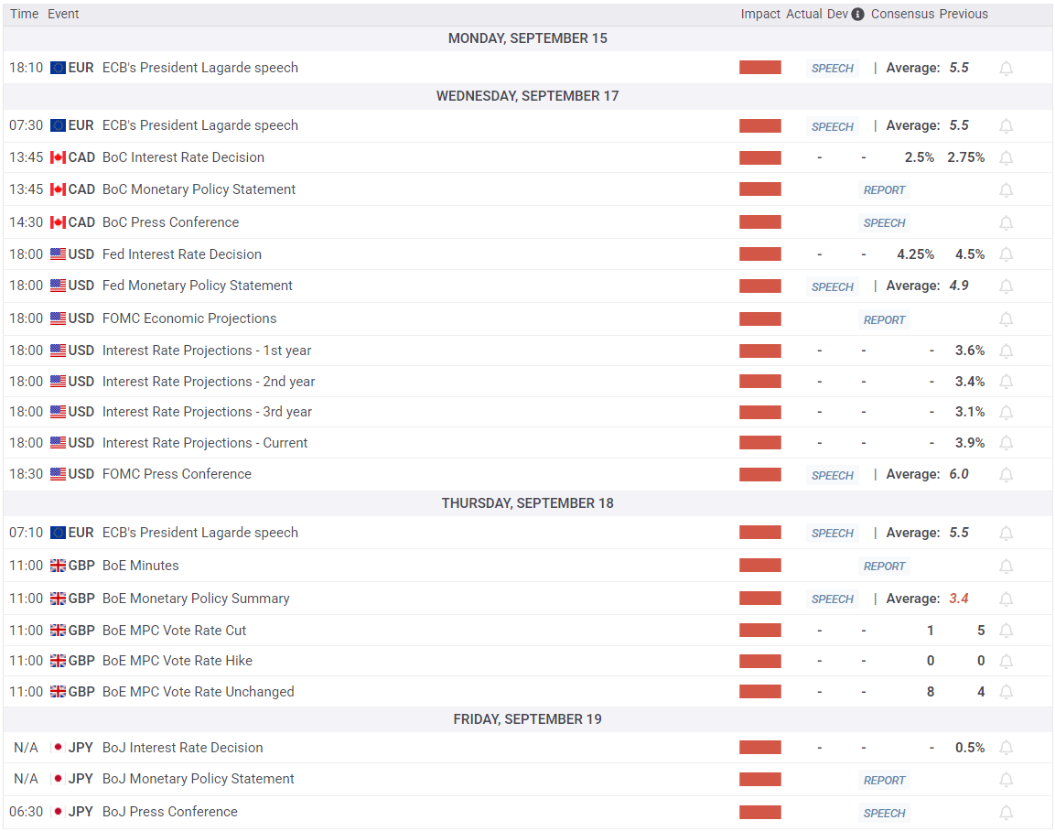Open the REPORT tag for BoC Monetary Policy Statement
This screenshot has width=1055, height=831.
click(884, 190)
